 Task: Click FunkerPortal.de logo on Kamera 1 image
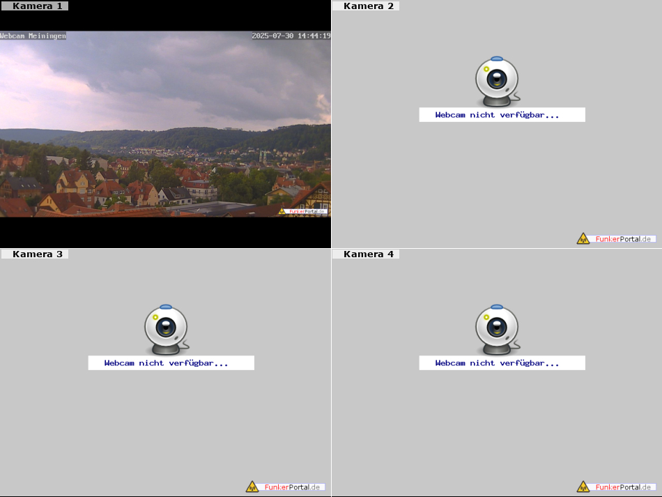302,211
